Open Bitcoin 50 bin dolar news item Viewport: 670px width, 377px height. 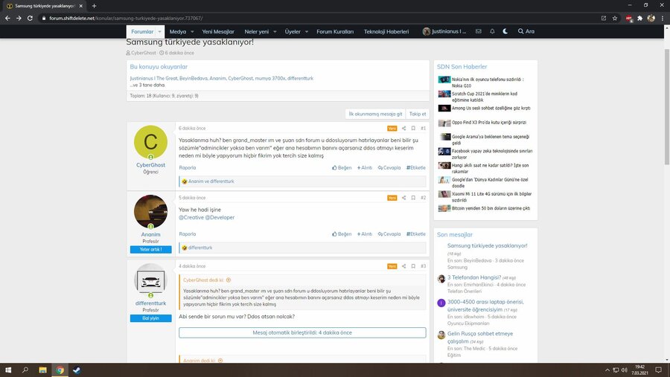tap(491, 208)
